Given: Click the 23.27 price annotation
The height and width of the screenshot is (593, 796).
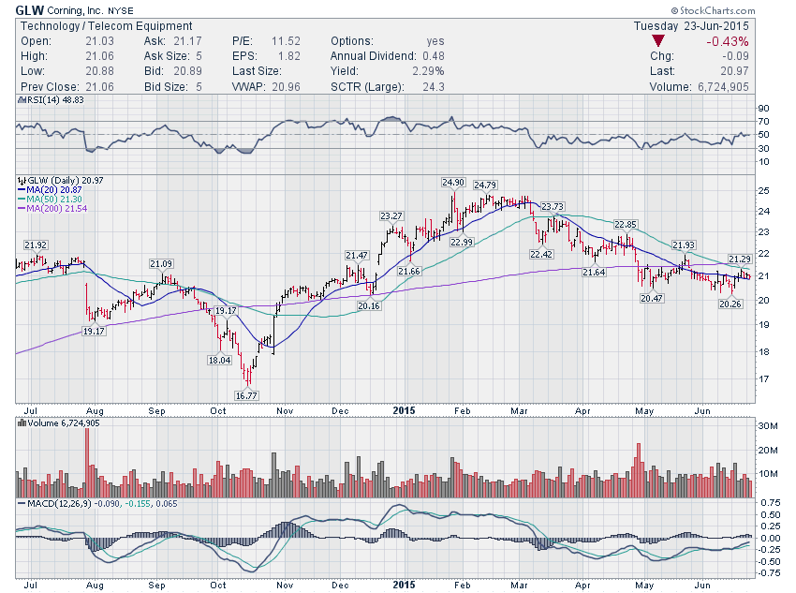Looking at the screenshot, I should tap(391, 215).
